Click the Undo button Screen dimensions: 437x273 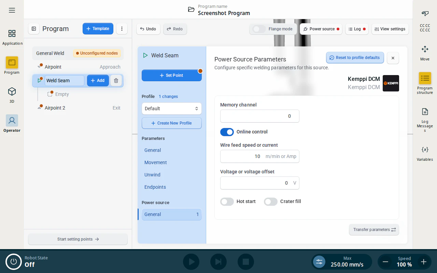(148, 29)
